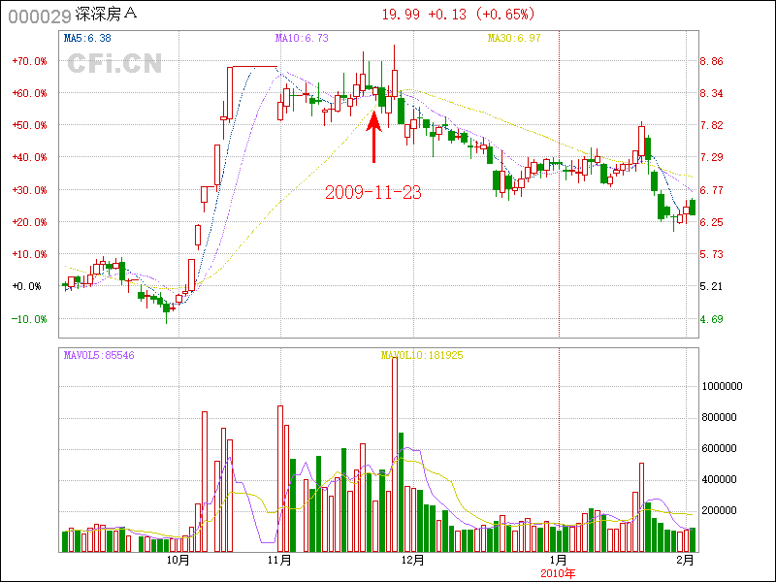
Task: Select the MAVOL5:85546 volume label
Action: [x=99, y=355]
